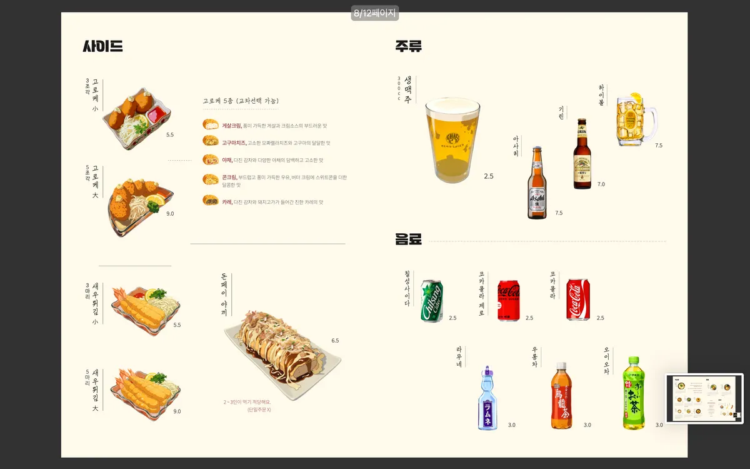The width and height of the screenshot is (750, 469).
Task: Click the blue Ramune bottle
Action: (488, 398)
